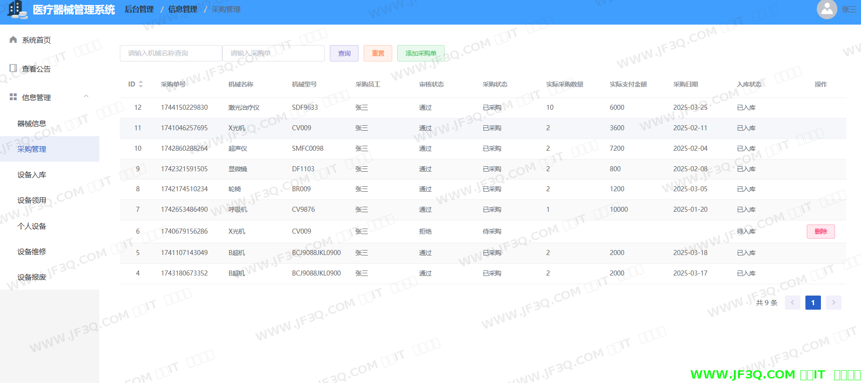Navigate to 设备报废 page

pos(31,277)
